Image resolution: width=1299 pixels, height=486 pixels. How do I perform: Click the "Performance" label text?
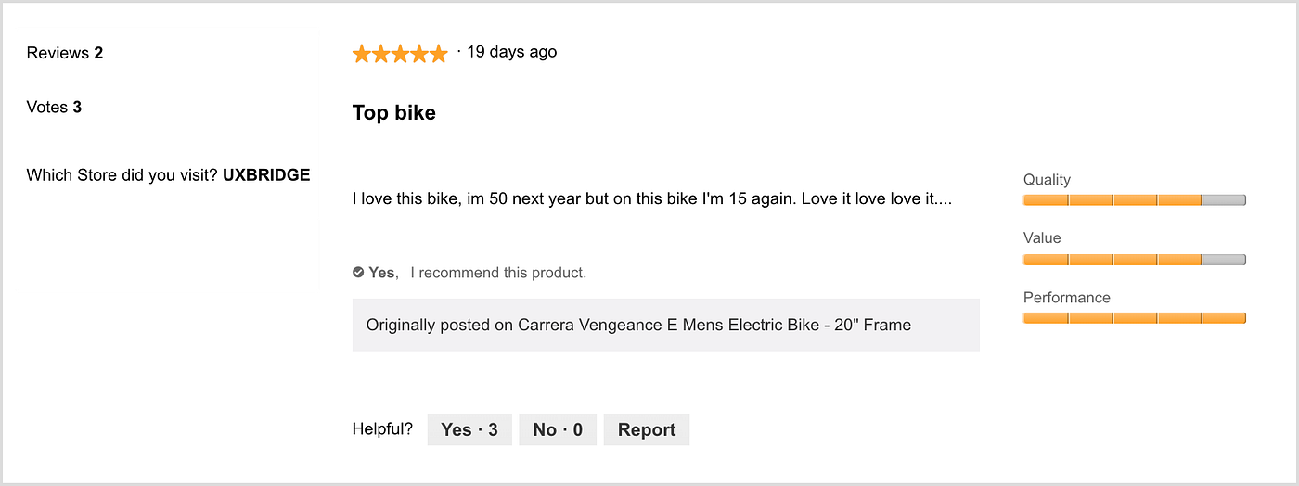pos(1066,298)
